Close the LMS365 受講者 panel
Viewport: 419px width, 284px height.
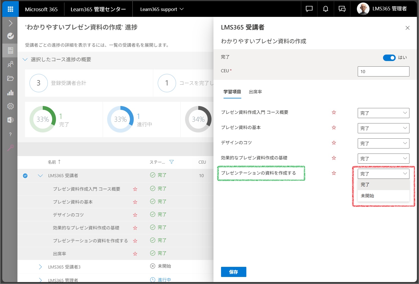point(407,28)
